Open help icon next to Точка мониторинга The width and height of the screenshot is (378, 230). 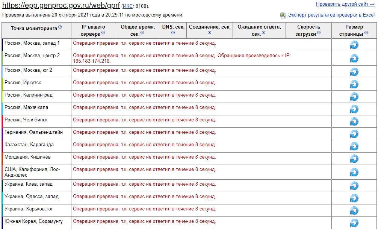(60, 27)
